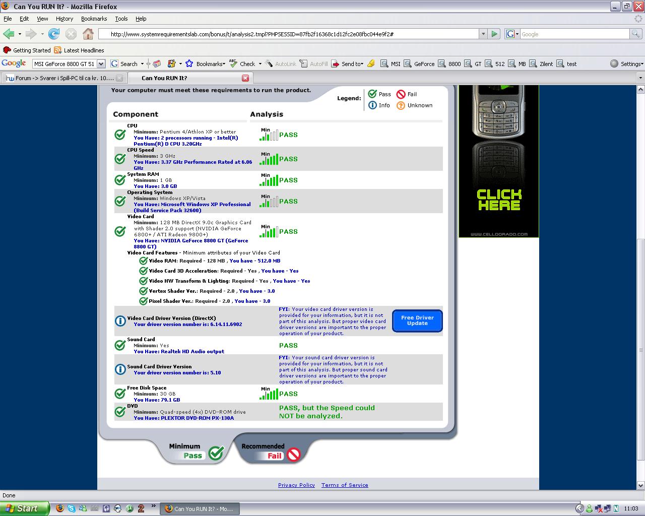The image size is (645, 516).
Task: Close the Can You RUN It? tab
Action: click(x=245, y=78)
